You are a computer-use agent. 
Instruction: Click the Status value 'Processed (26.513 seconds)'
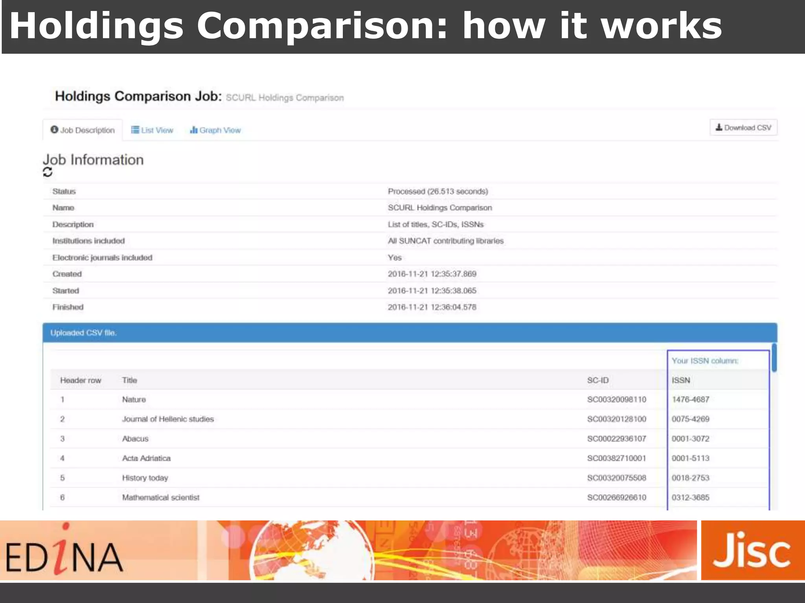coord(438,191)
